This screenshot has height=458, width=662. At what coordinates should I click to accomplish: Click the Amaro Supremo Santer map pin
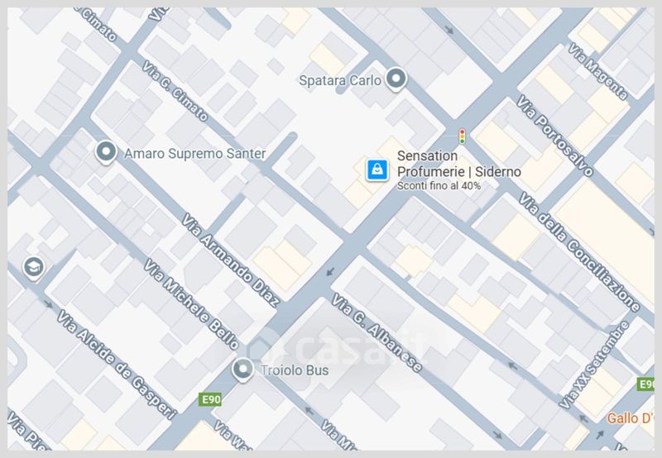point(106,152)
